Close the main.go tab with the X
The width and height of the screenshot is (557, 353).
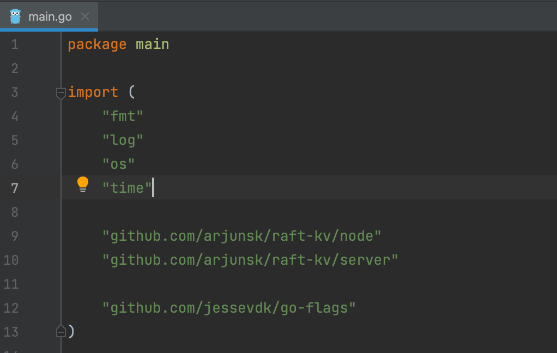coord(84,16)
